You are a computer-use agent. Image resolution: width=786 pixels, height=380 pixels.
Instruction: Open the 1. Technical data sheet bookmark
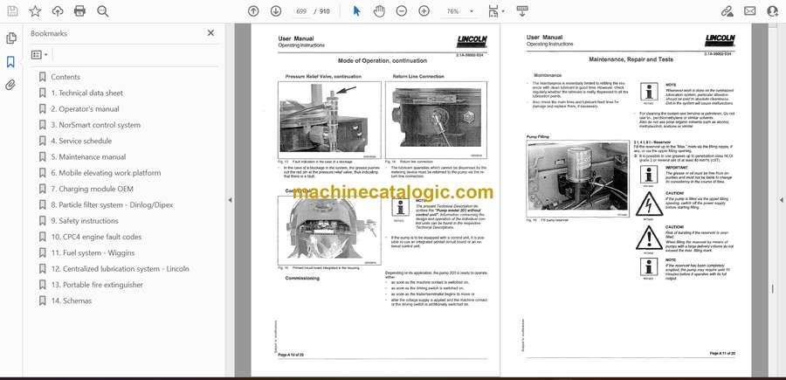[87, 93]
